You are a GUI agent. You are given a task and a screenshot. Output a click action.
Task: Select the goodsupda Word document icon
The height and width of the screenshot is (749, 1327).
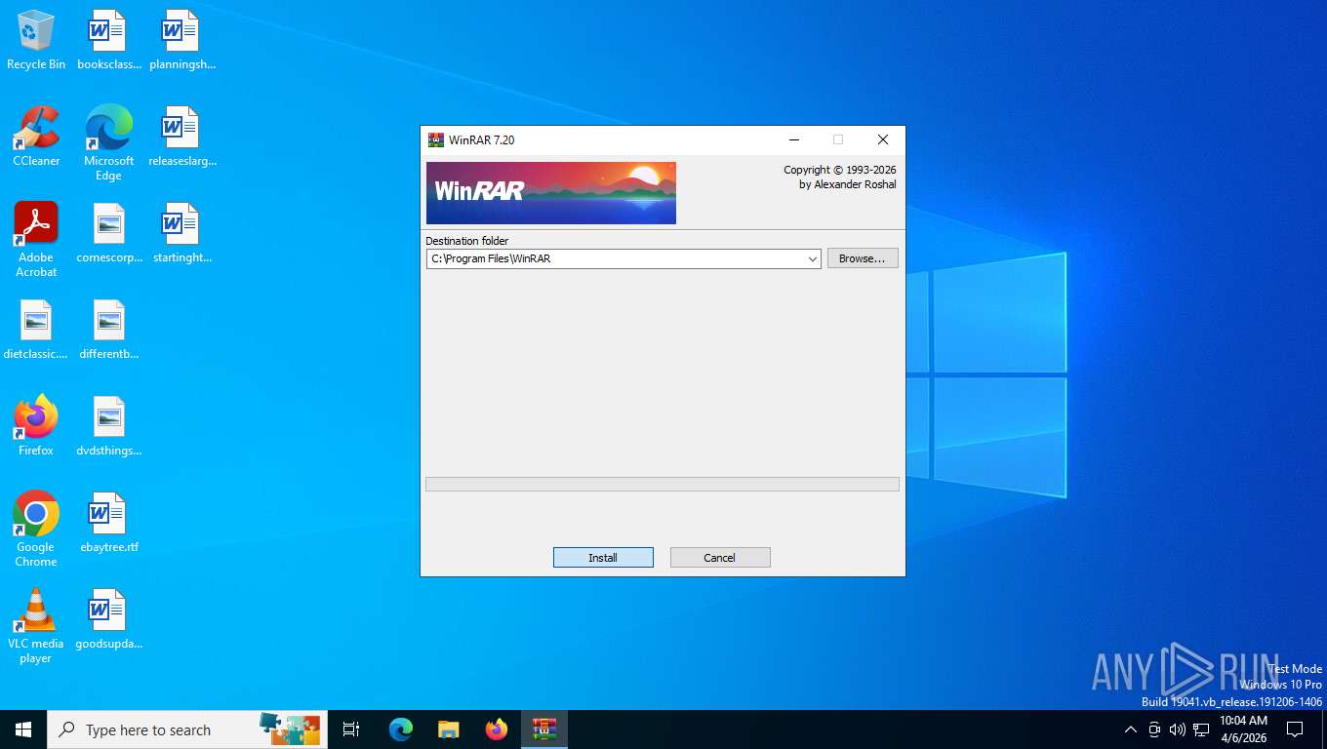click(108, 620)
